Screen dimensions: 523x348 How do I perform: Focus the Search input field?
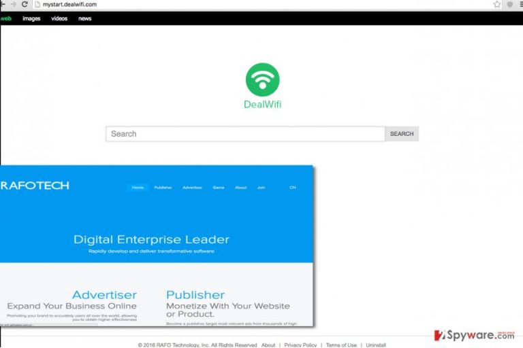[x=245, y=134]
